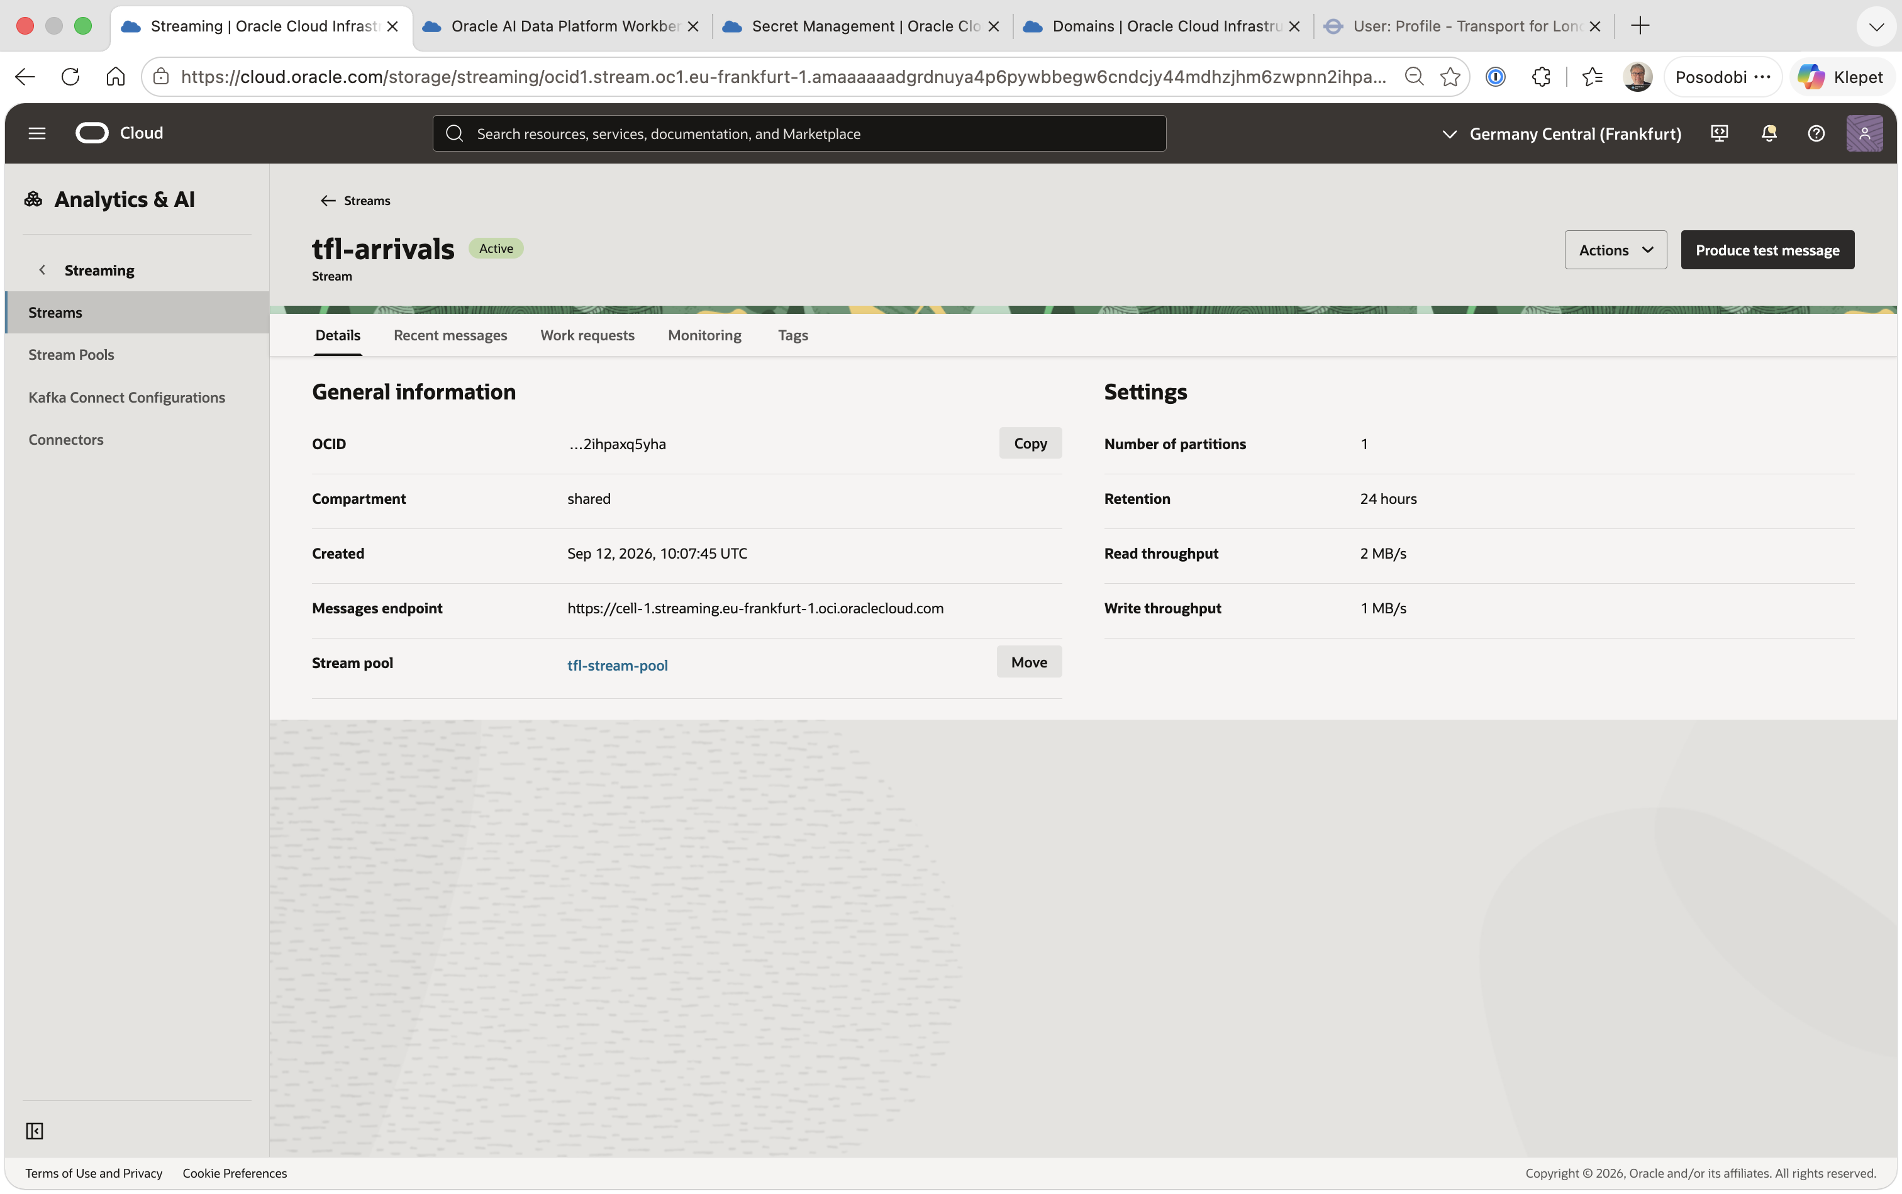Screen dimensions: 1902x1194
Task: Open the zoom magnifier in address bar
Action: (1414, 77)
